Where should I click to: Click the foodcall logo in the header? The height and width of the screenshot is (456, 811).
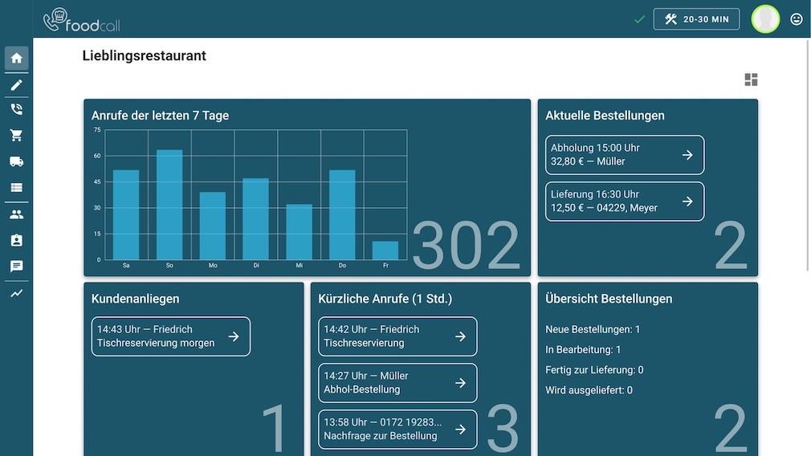[x=82, y=20]
